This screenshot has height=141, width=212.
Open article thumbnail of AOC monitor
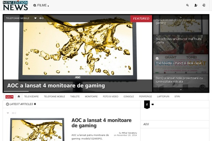click(x=37, y=130)
